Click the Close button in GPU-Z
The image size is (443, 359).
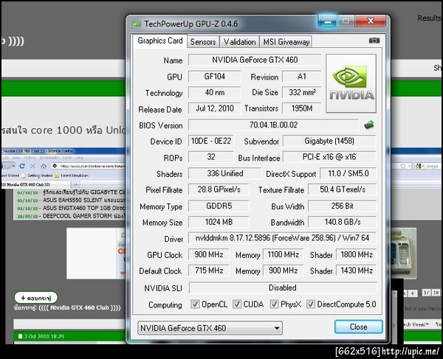(359, 327)
